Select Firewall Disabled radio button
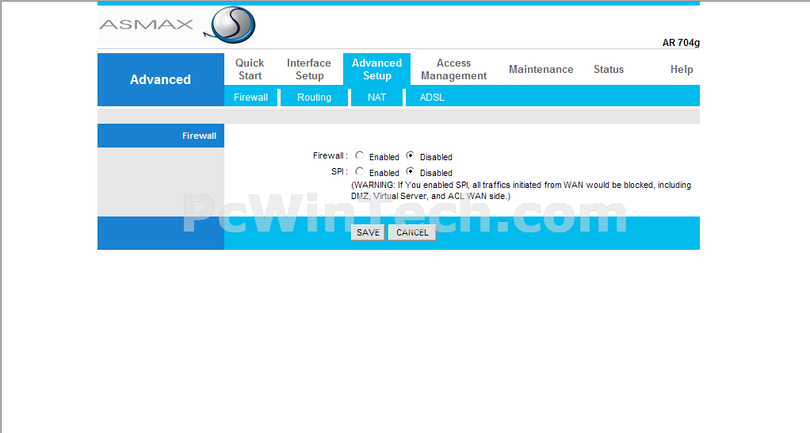 pyautogui.click(x=411, y=155)
